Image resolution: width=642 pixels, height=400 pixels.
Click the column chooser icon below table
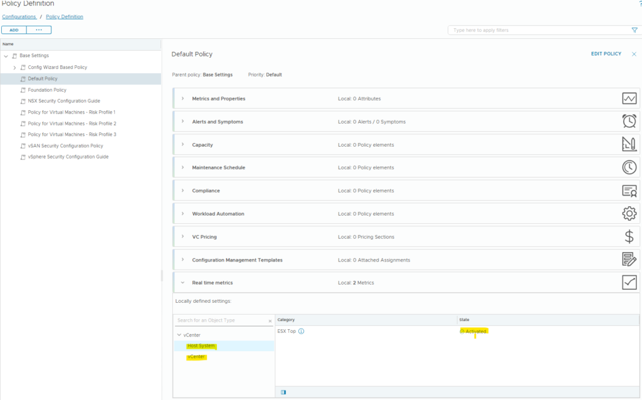(x=283, y=392)
